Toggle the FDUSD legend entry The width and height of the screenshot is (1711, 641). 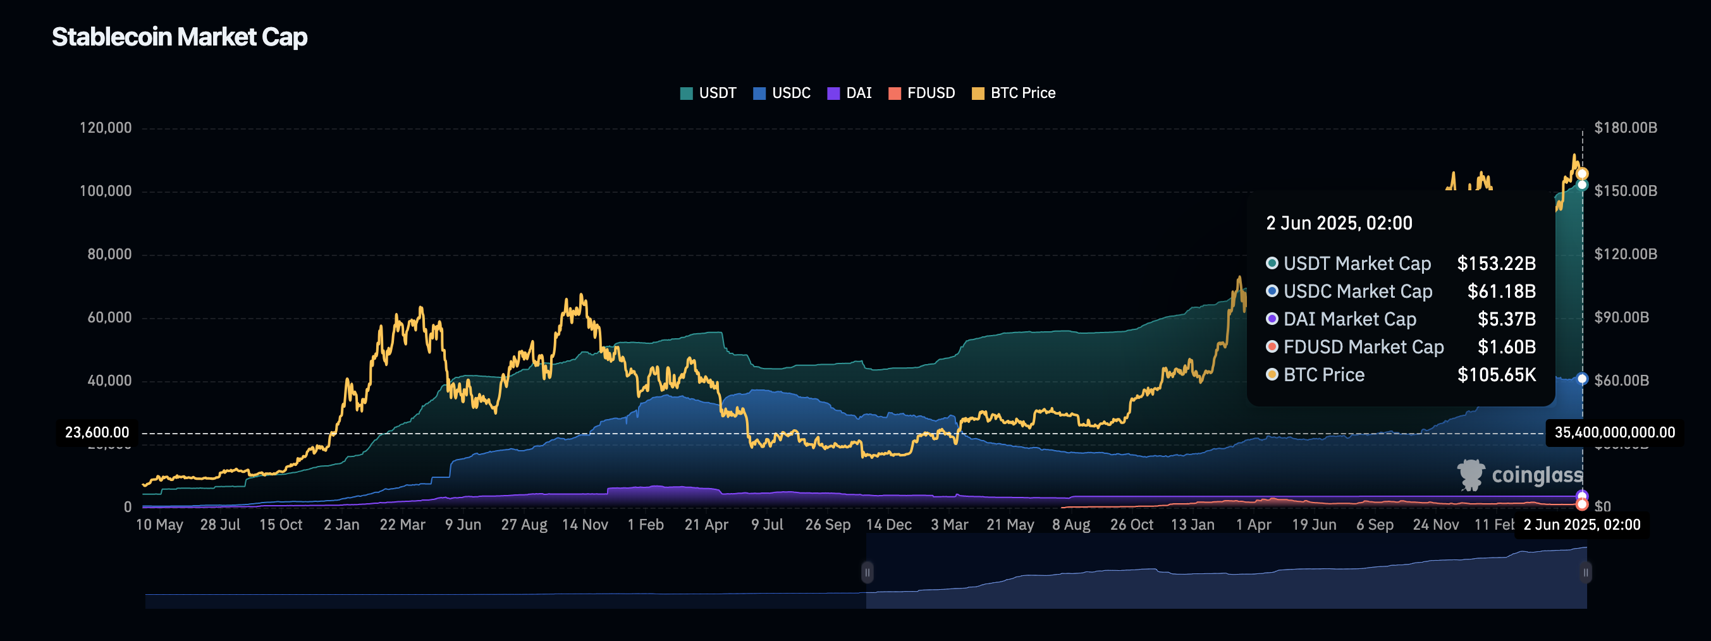(921, 93)
